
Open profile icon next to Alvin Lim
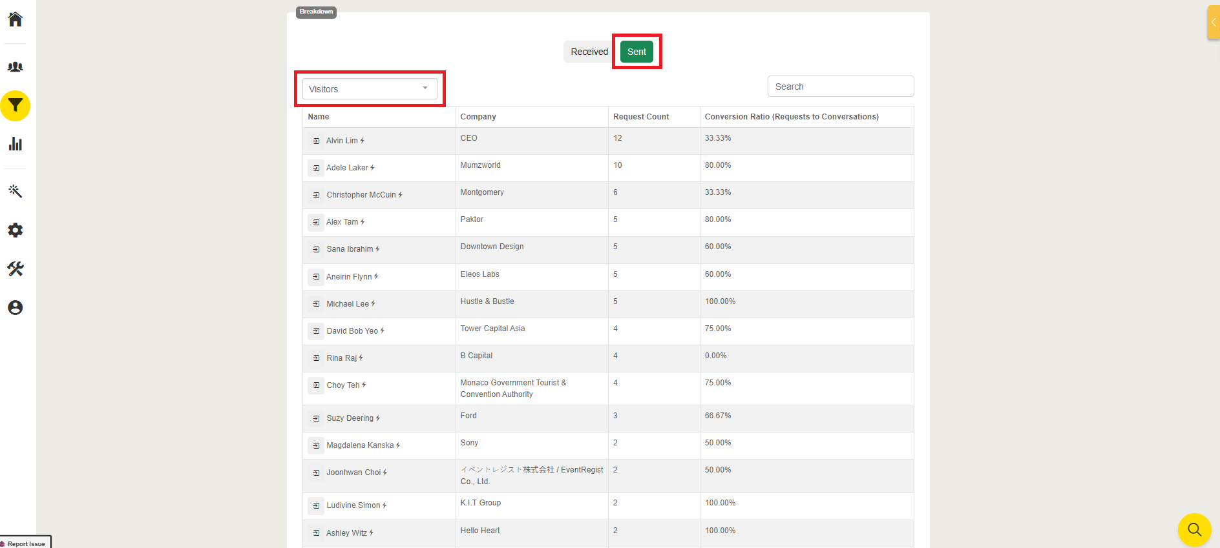pos(316,141)
